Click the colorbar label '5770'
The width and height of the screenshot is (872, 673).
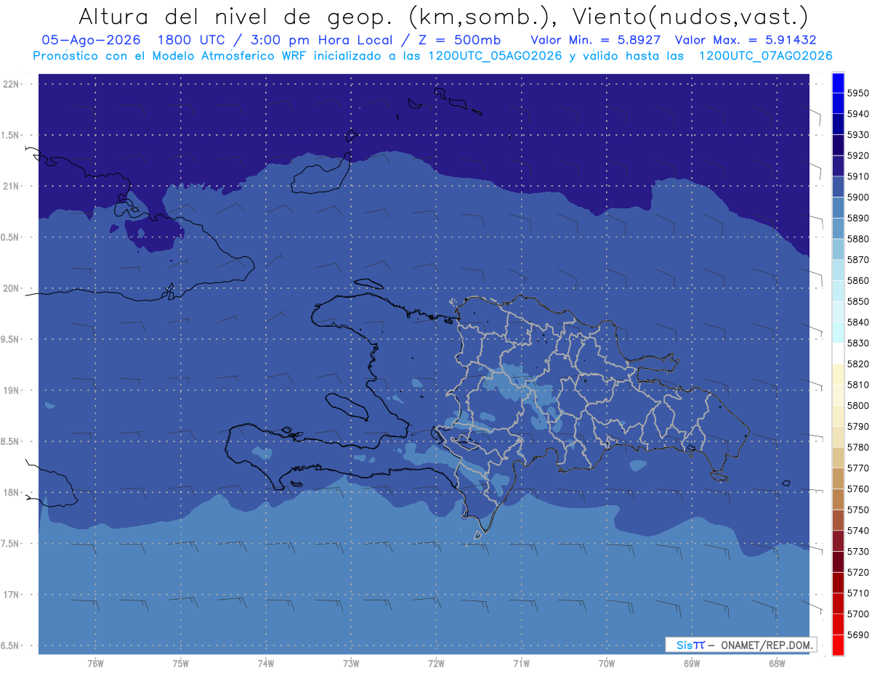click(x=857, y=468)
